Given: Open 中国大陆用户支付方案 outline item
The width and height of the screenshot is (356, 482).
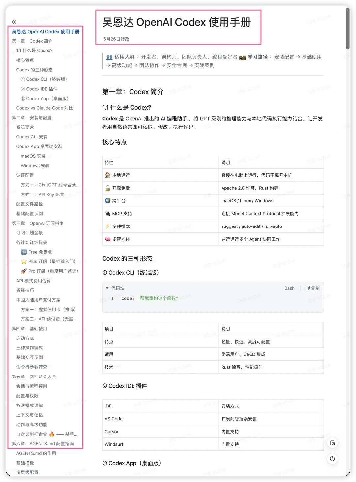Looking at the screenshot, I should coord(38,300).
